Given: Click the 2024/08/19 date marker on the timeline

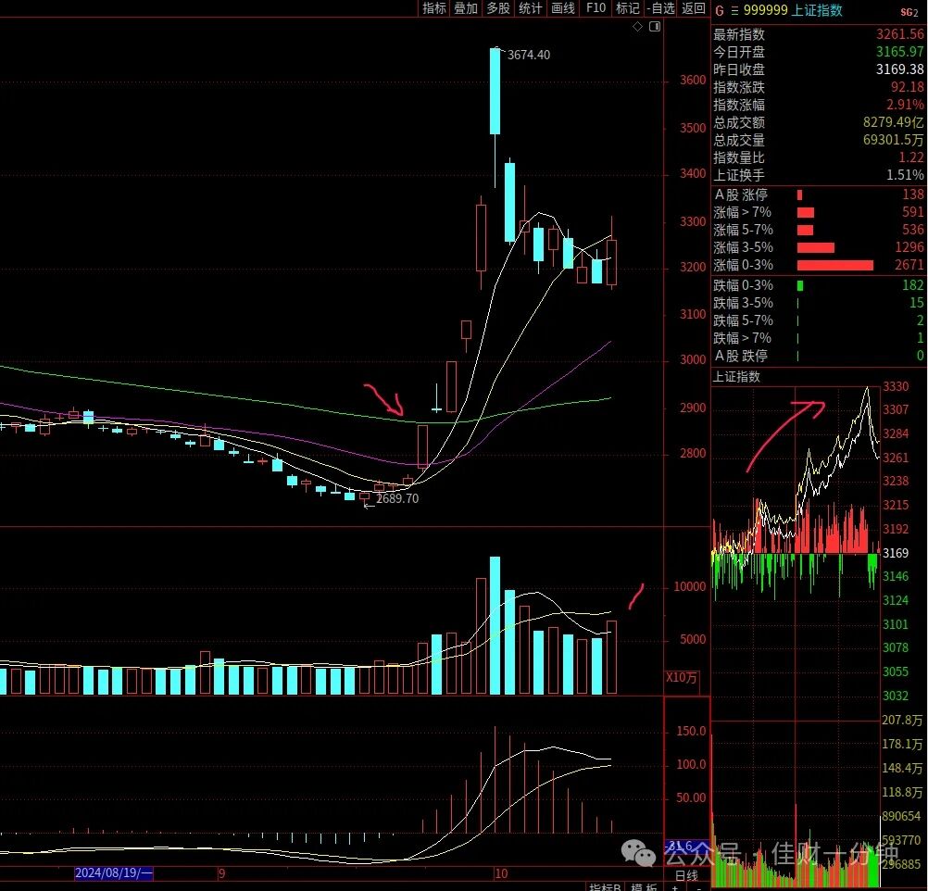Looking at the screenshot, I should click(114, 873).
